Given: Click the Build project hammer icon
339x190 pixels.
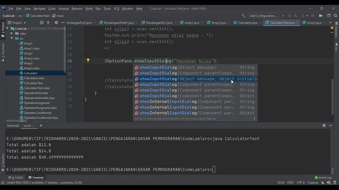Looking at the screenshot, I should [243, 15].
